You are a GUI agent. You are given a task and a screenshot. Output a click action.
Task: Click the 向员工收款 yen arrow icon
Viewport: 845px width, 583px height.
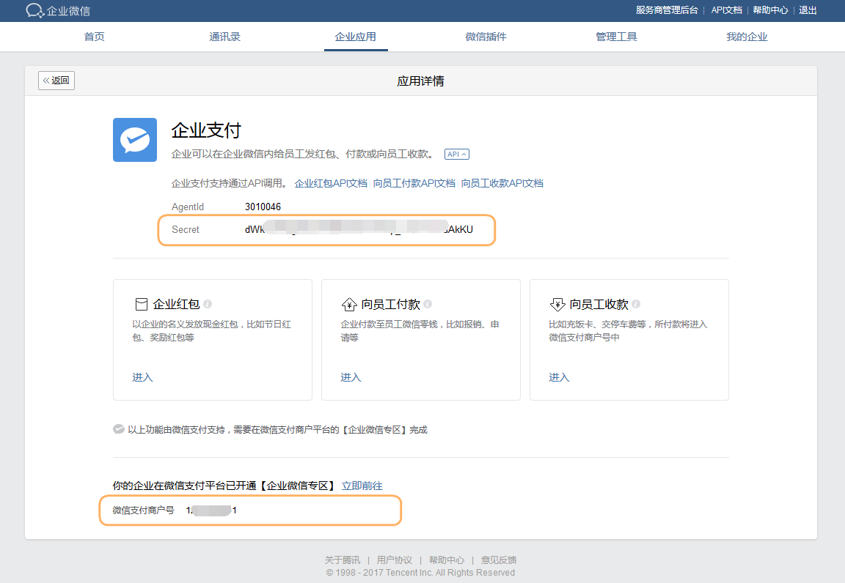coord(557,305)
